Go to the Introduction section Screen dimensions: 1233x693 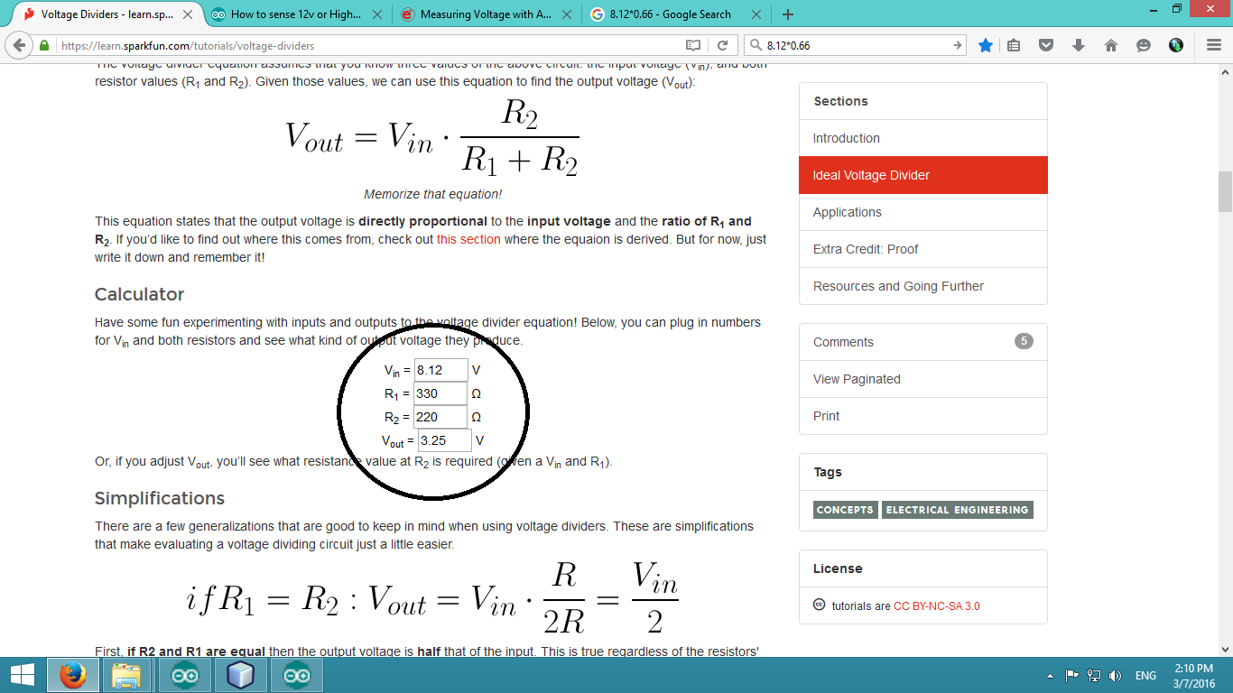[922, 138]
